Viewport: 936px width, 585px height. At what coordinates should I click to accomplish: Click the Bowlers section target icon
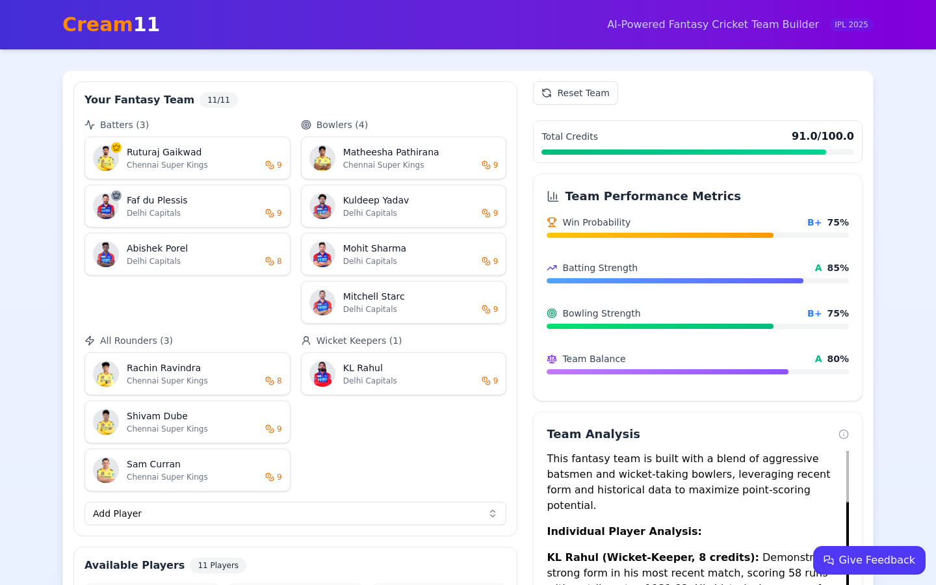pyautogui.click(x=306, y=125)
